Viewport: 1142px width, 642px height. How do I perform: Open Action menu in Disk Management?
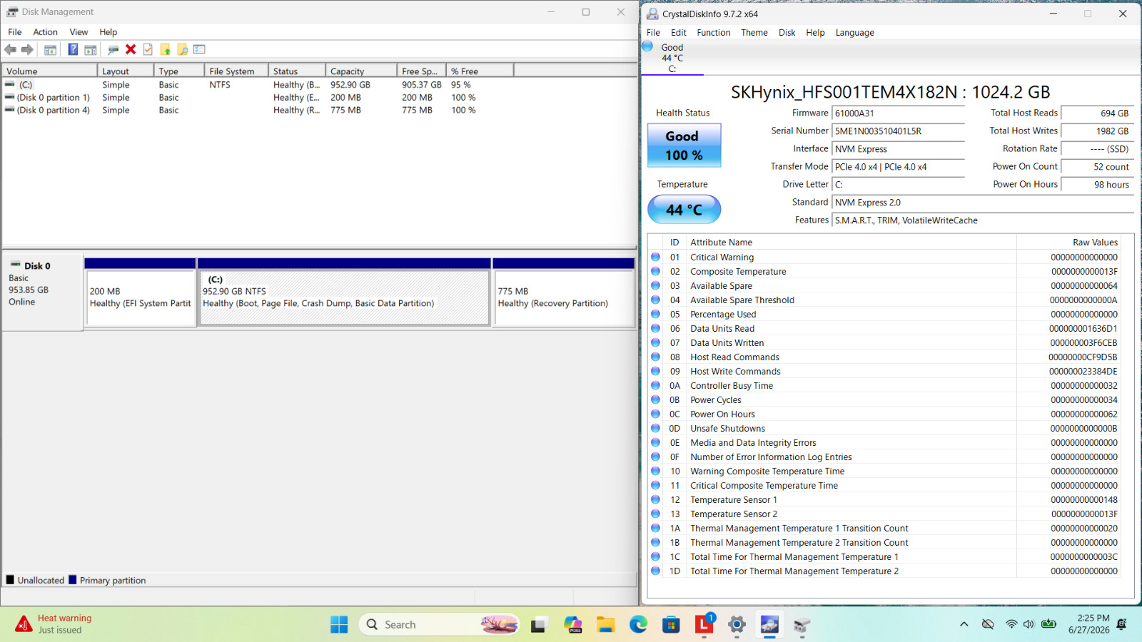pos(45,32)
